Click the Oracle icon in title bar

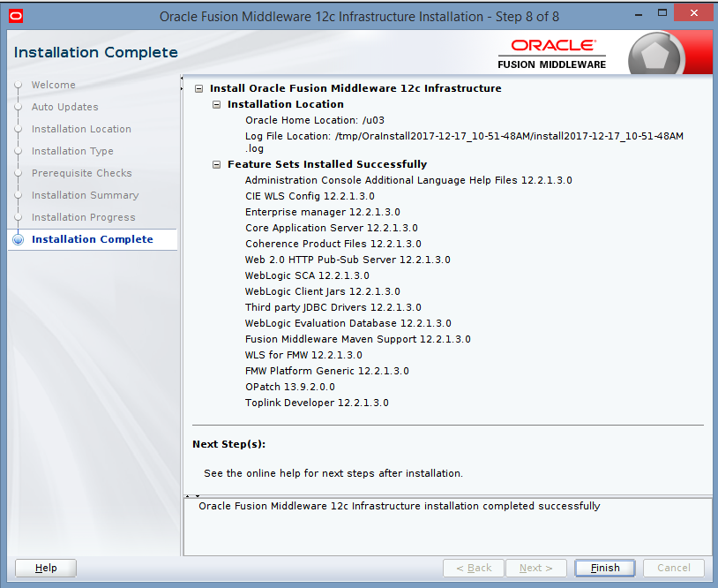16,17
